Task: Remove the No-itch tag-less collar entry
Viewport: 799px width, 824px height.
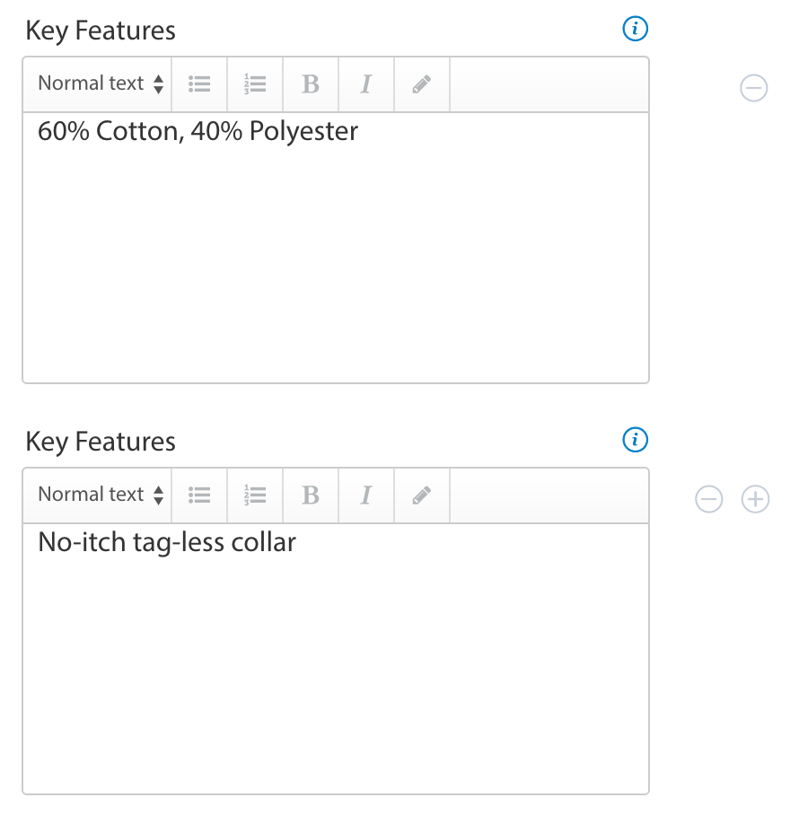Action: [709, 499]
